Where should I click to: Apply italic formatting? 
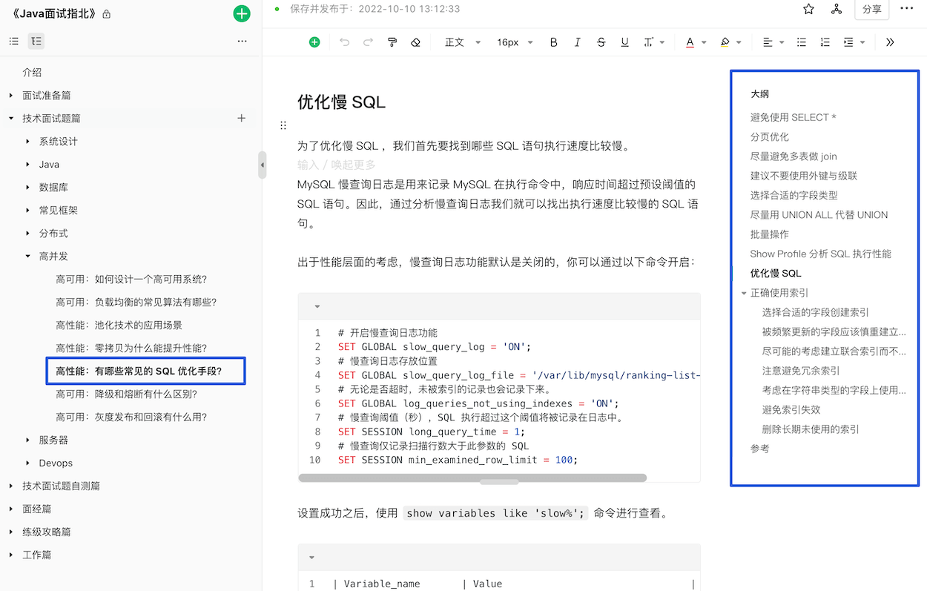577,42
